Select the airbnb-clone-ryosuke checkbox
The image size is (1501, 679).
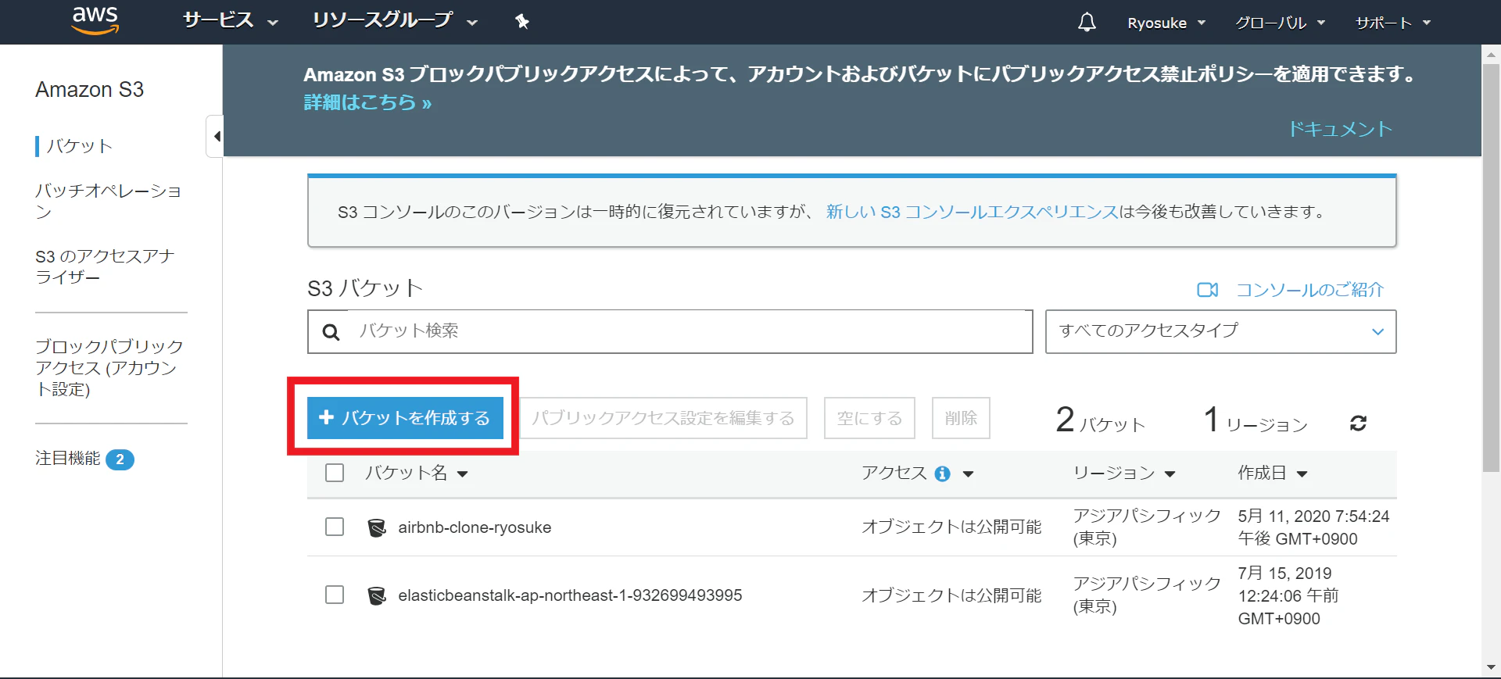click(335, 527)
